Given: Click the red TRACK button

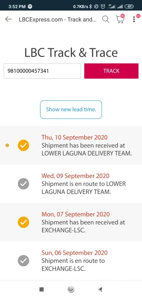Looking at the screenshot, I should 111,71.
